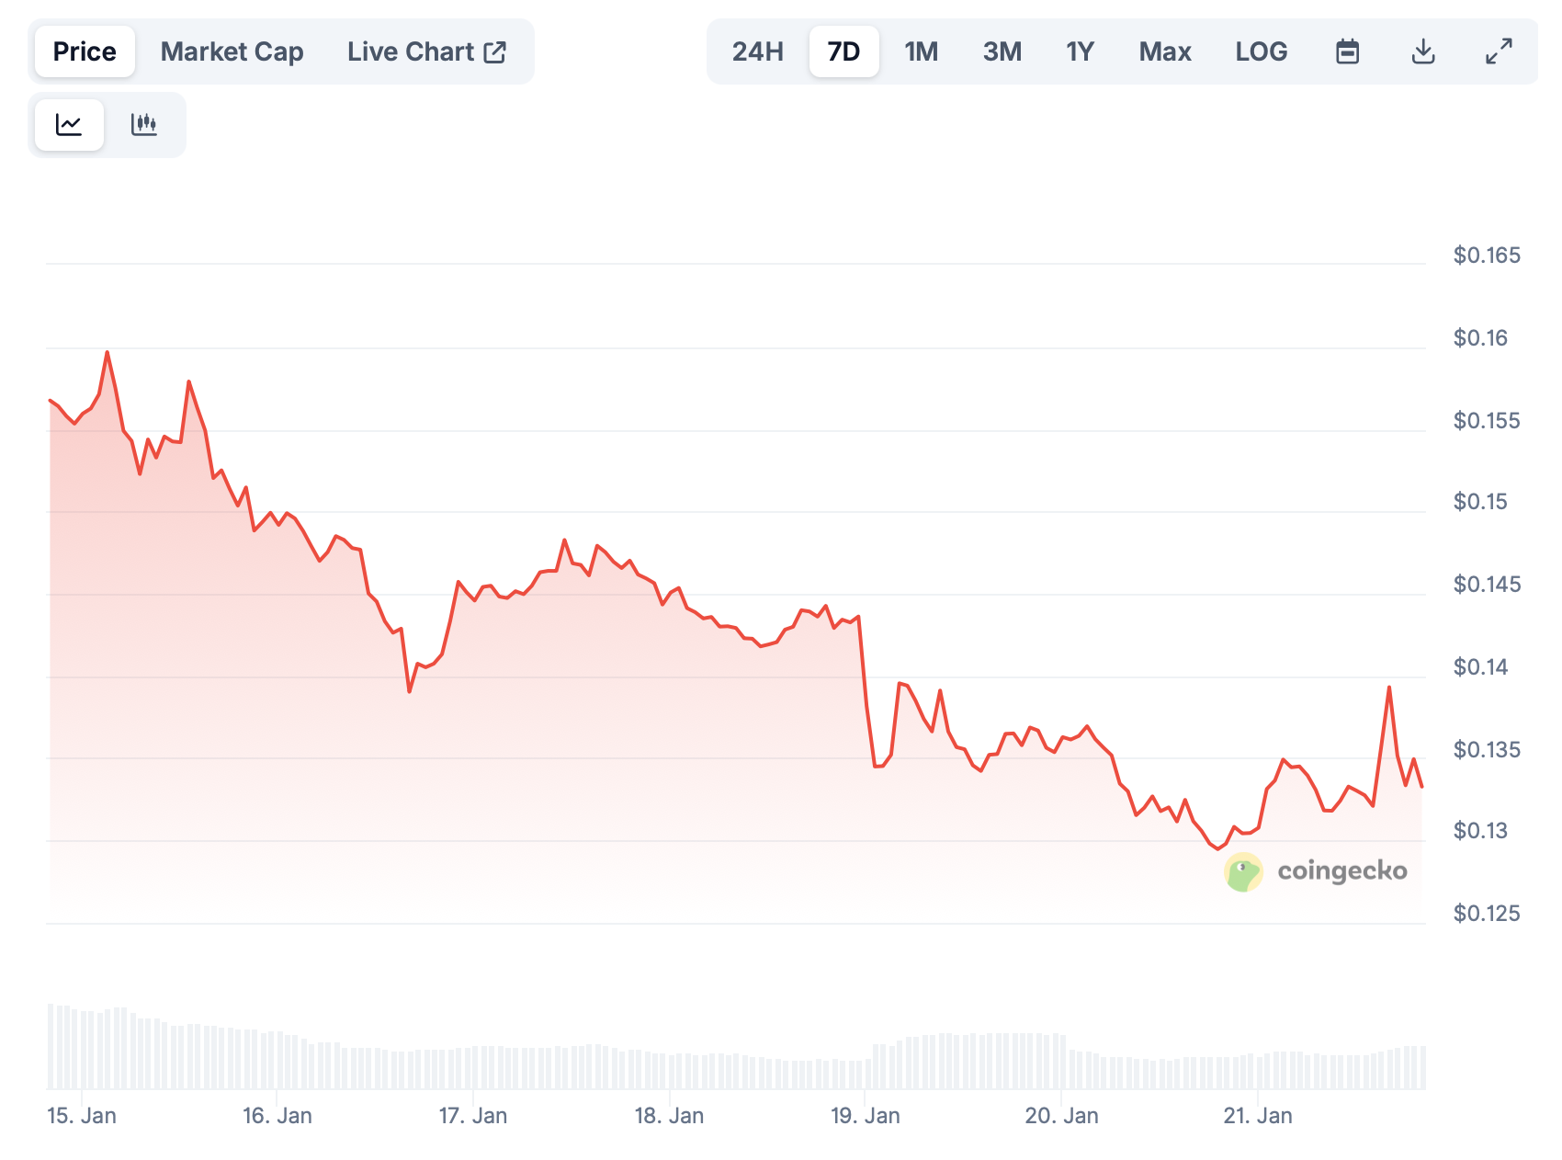The width and height of the screenshot is (1562, 1160).
Task: Switch to the Market Cap tab
Action: coord(232,51)
